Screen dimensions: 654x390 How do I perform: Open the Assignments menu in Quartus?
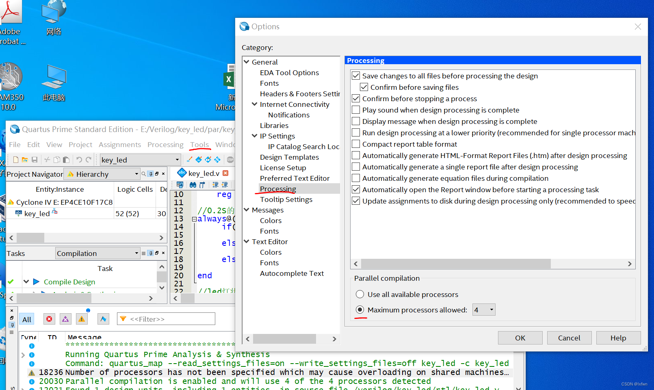(x=120, y=145)
